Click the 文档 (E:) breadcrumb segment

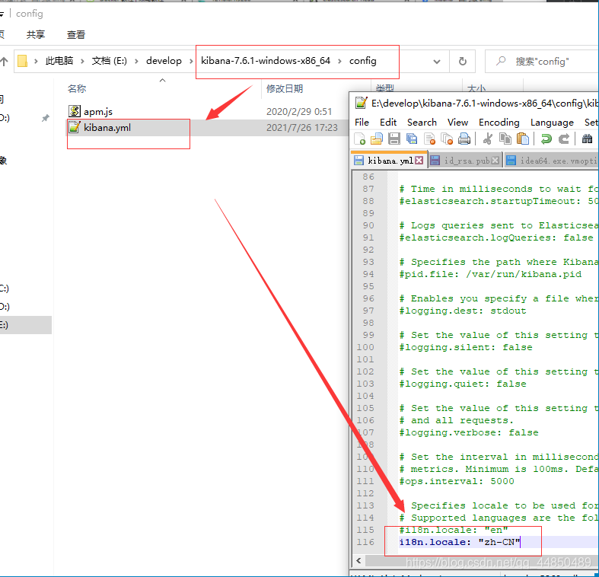point(110,61)
